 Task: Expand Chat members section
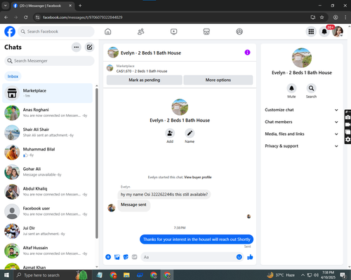point(302,122)
